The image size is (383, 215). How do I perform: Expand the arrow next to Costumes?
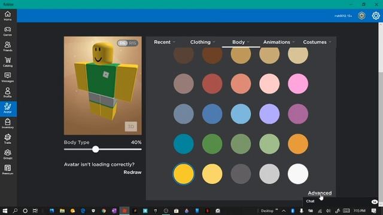(330, 42)
